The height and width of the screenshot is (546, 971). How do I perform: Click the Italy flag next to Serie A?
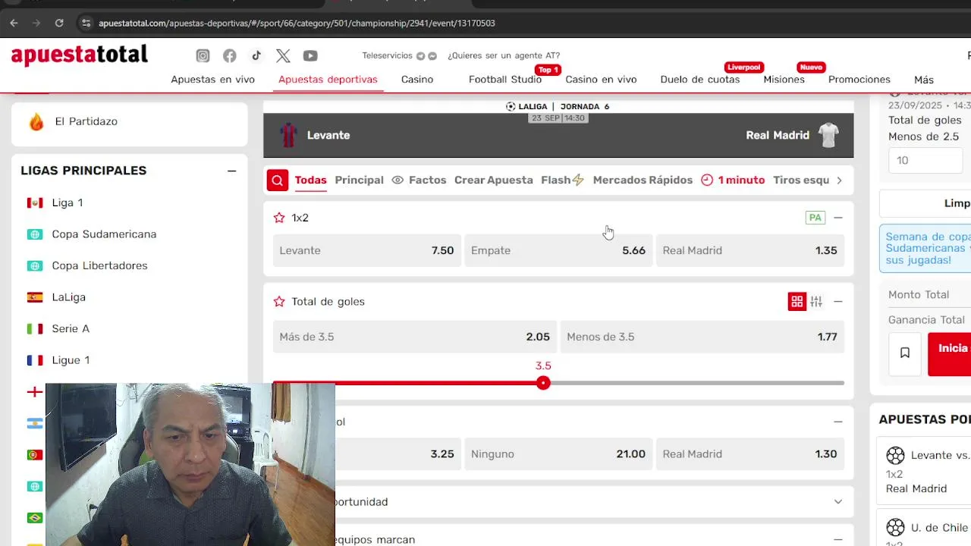point(35,328)
